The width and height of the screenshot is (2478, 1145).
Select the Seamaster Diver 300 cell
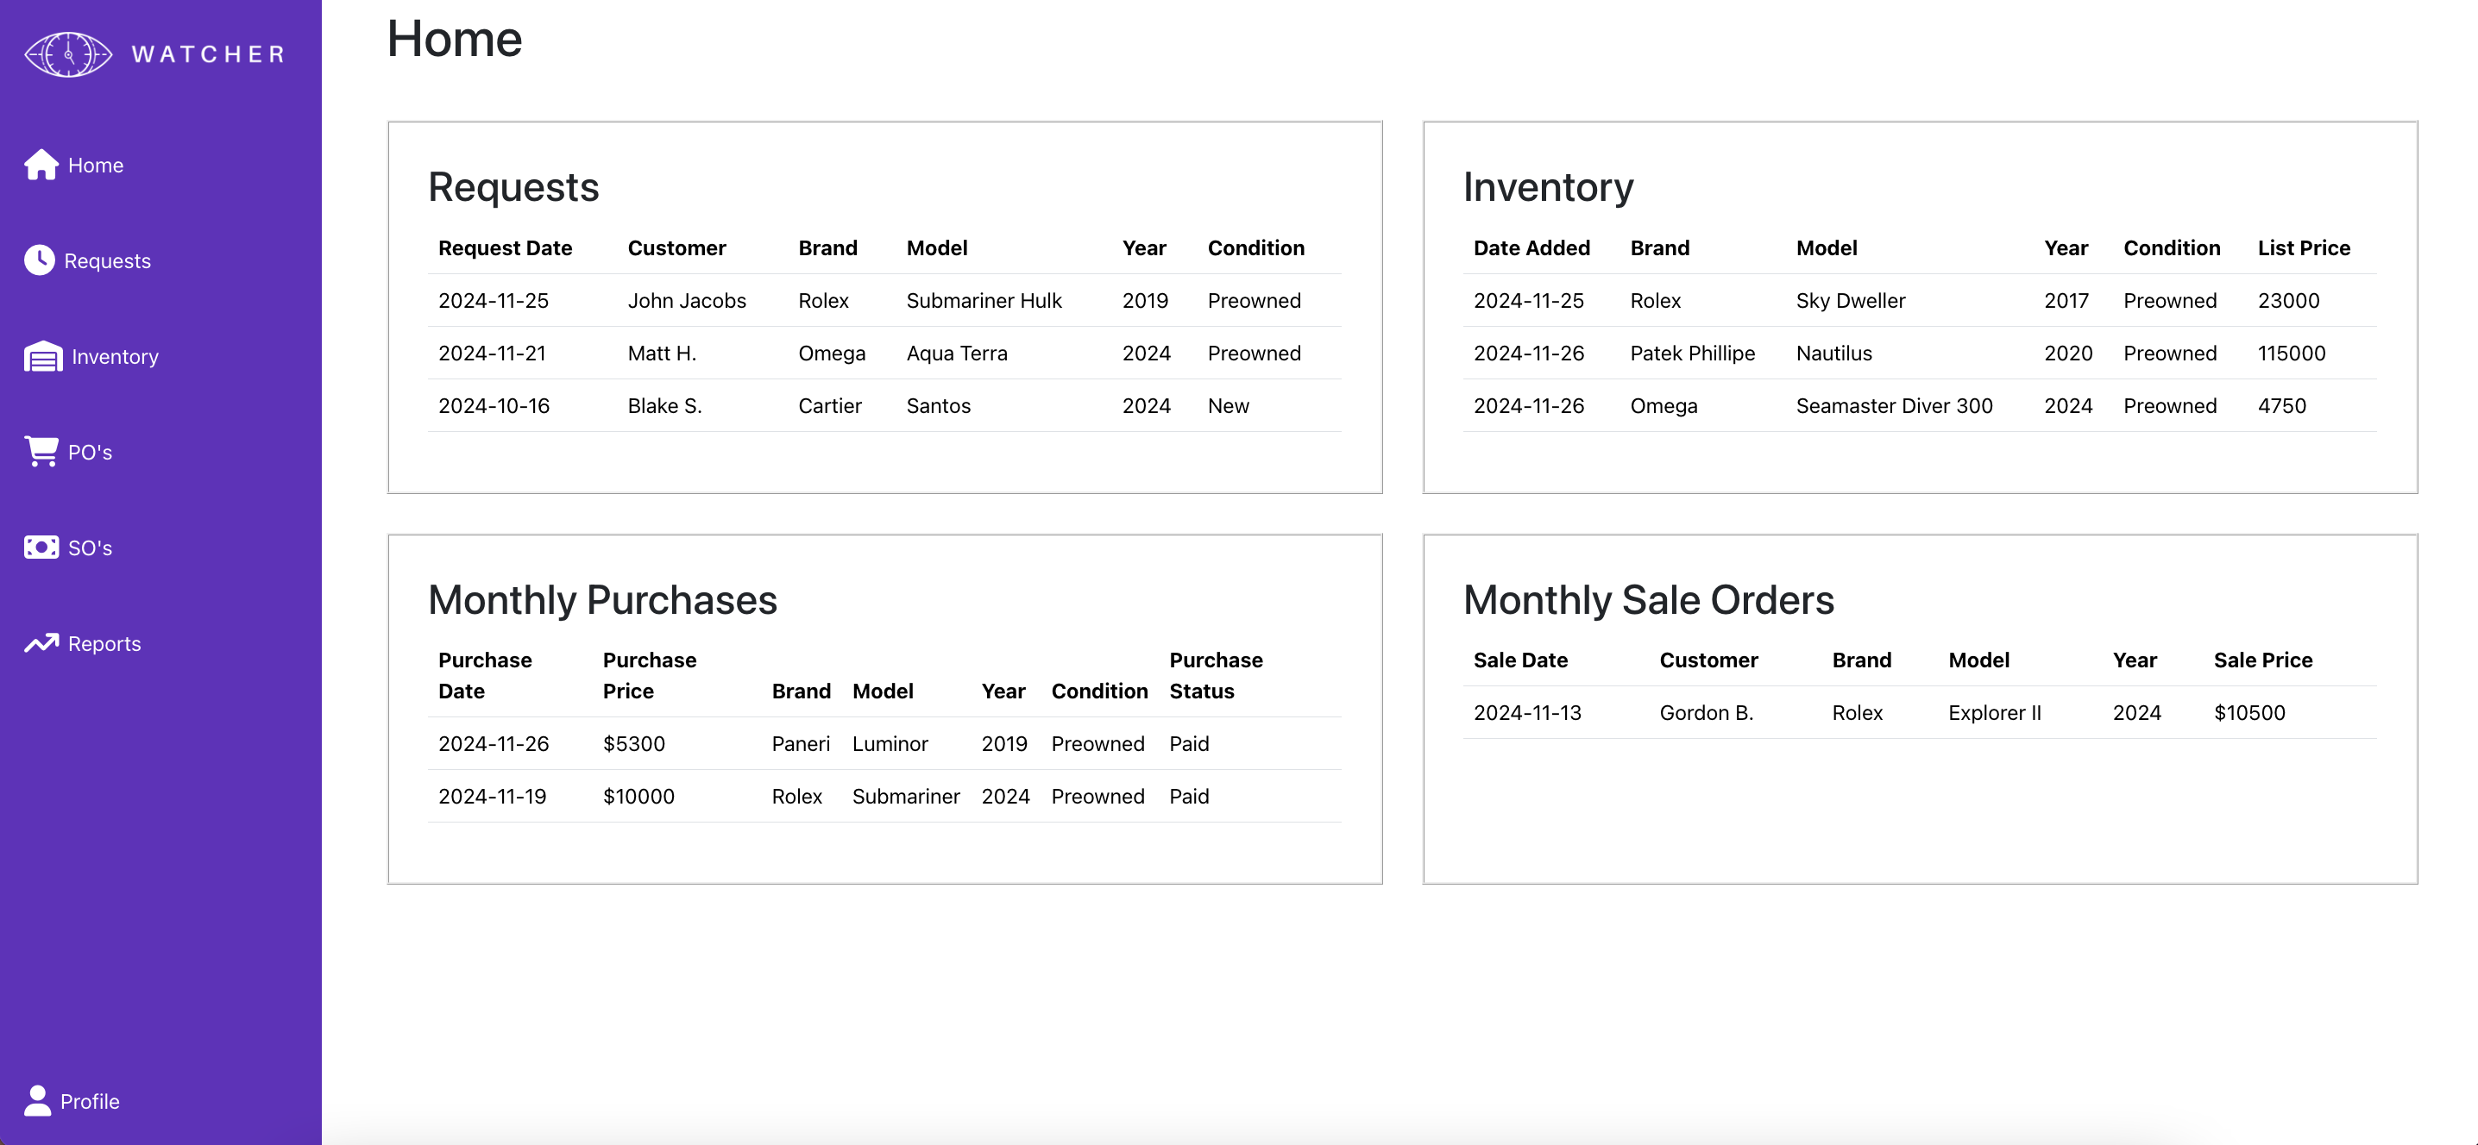point(1894,407)
